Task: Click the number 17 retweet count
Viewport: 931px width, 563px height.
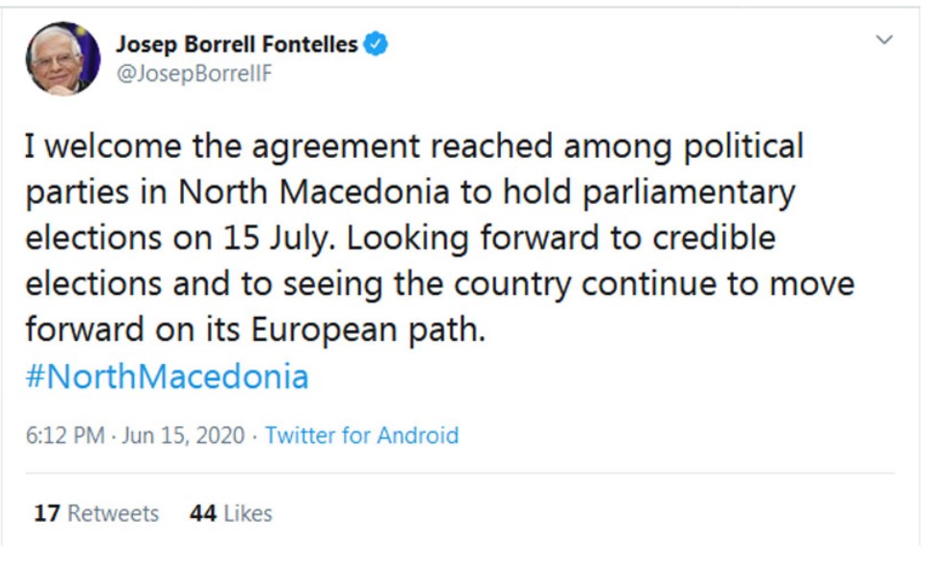Action: [47, 513]
